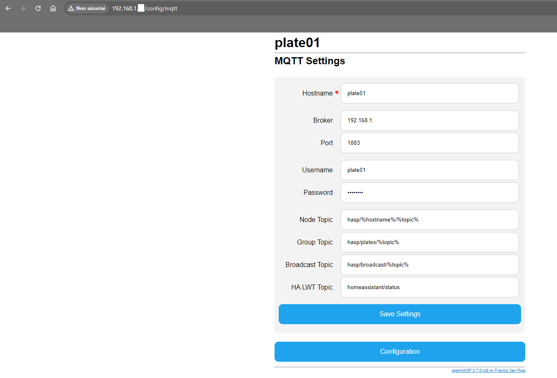Click the plate01 page heading
Image resolution: width=557 pixels, height=378 pixels.
[298, 43]
